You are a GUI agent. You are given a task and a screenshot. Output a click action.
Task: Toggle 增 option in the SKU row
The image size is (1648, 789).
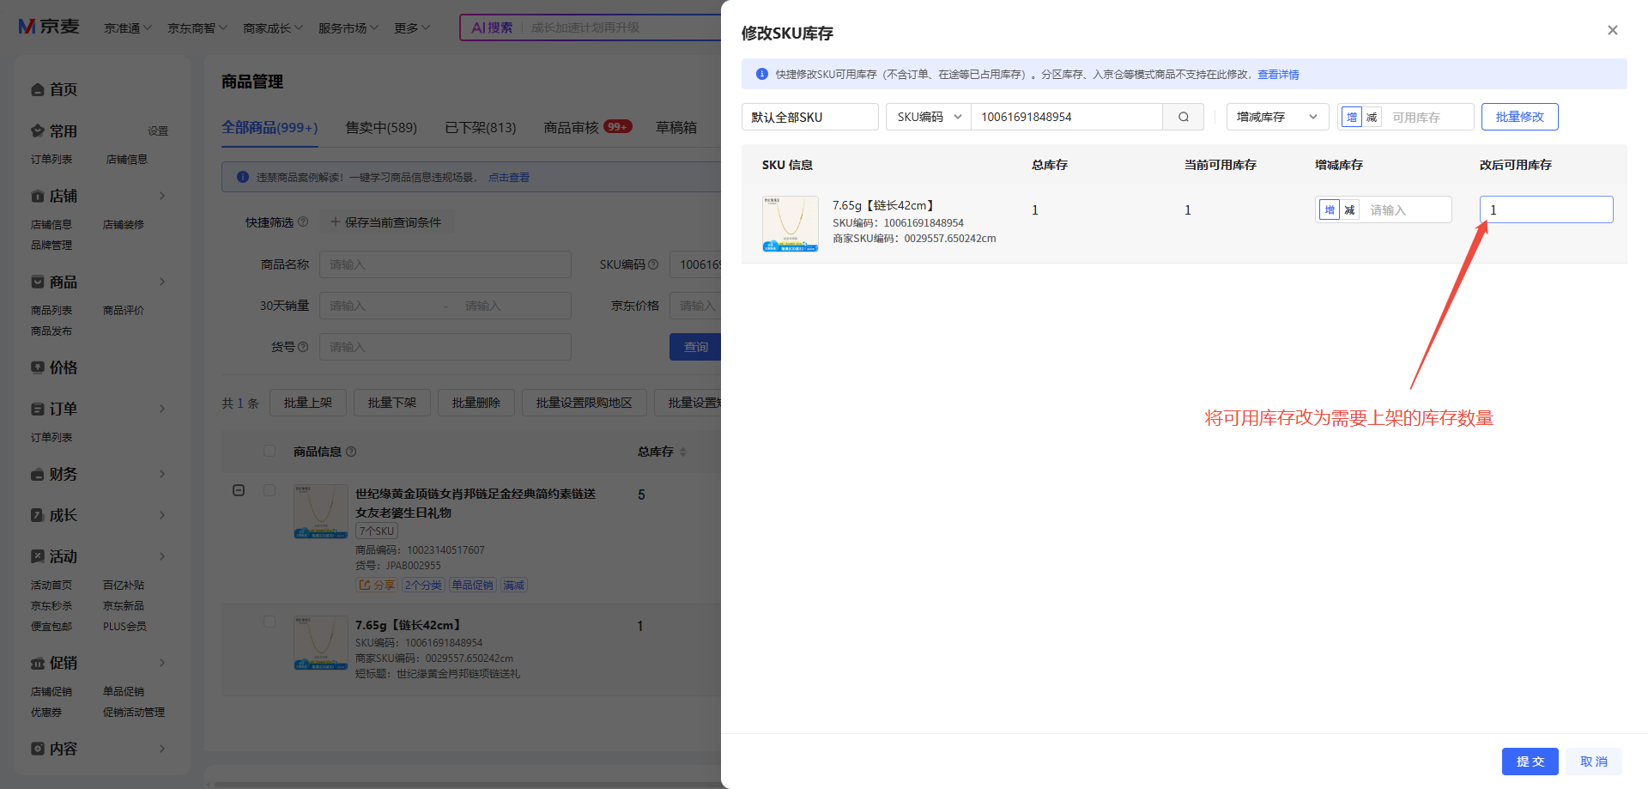1329,209
